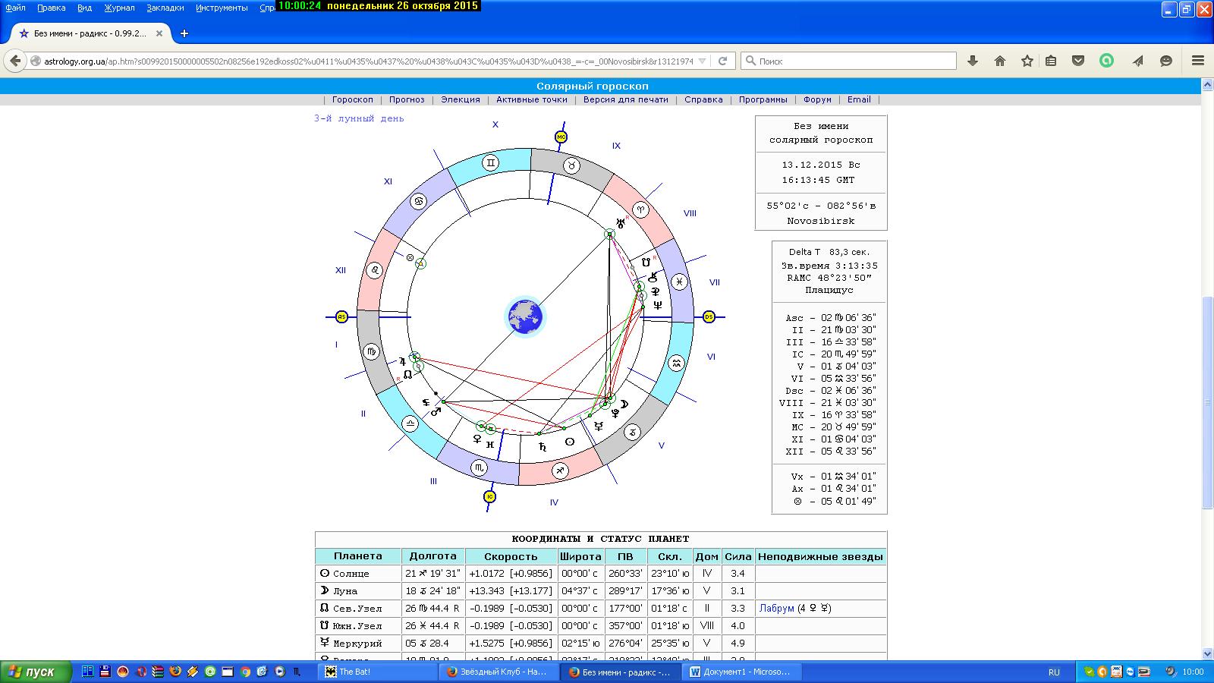Save the page to Pocket

coord(1078,61)
